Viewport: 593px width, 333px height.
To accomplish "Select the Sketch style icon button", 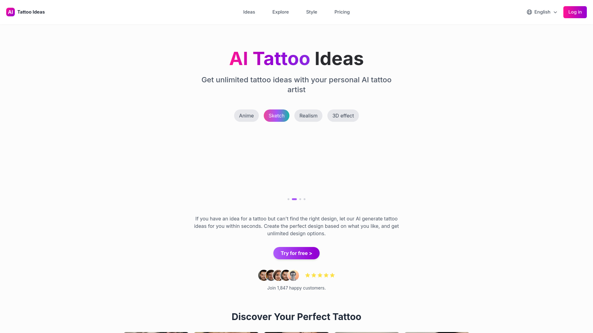I will [x=276, y=116].
